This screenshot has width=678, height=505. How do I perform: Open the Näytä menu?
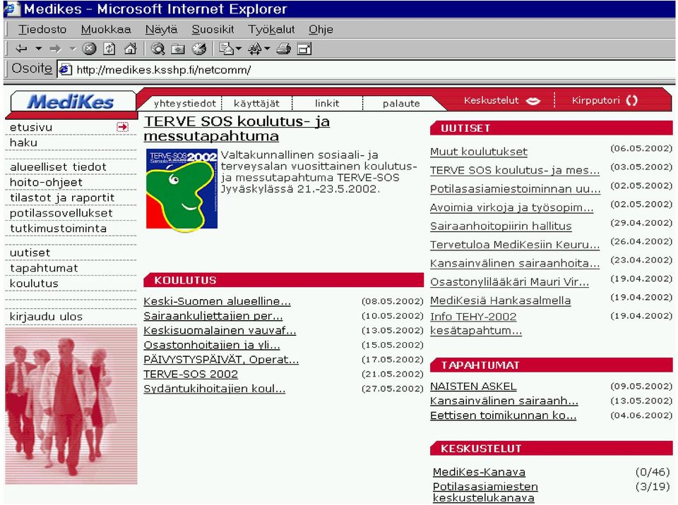tap(161, 30)
